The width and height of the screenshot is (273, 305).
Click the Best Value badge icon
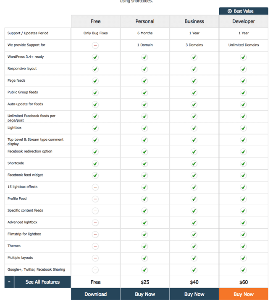(x=230, y=11)
